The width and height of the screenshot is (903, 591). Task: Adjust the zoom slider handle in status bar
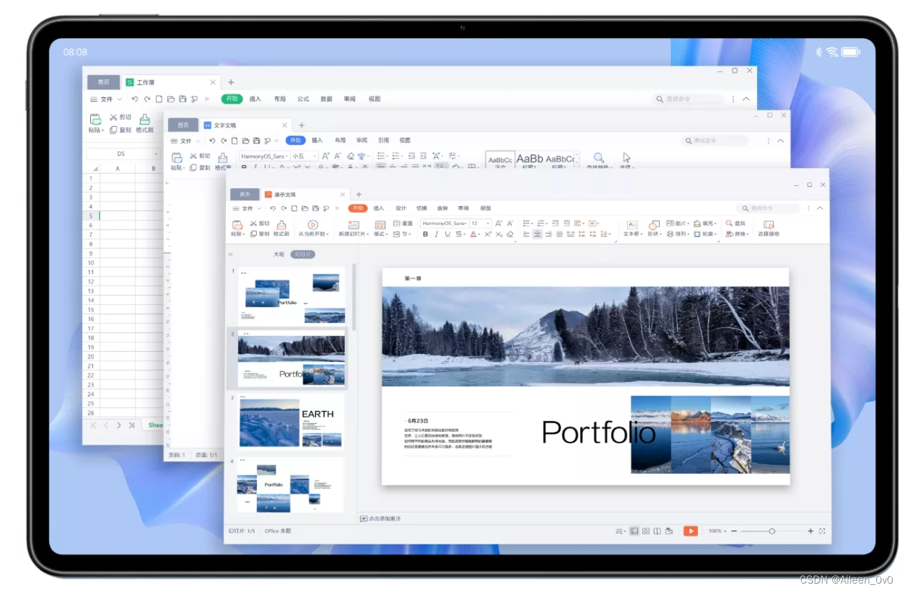(772, 531)
